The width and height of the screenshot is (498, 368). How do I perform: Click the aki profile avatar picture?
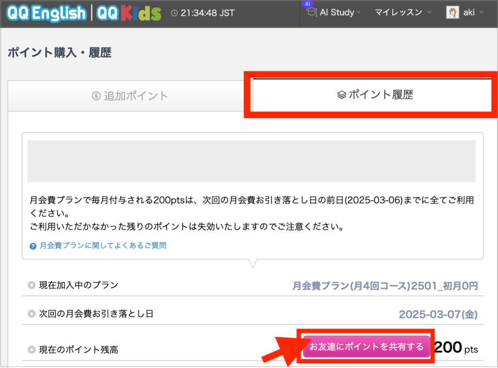coord(452,13)
